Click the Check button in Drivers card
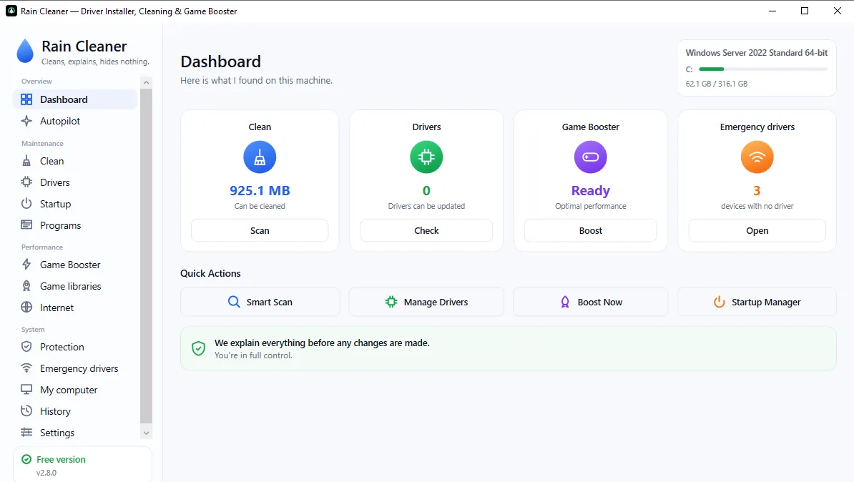854x482 pixels. point(426,230)
